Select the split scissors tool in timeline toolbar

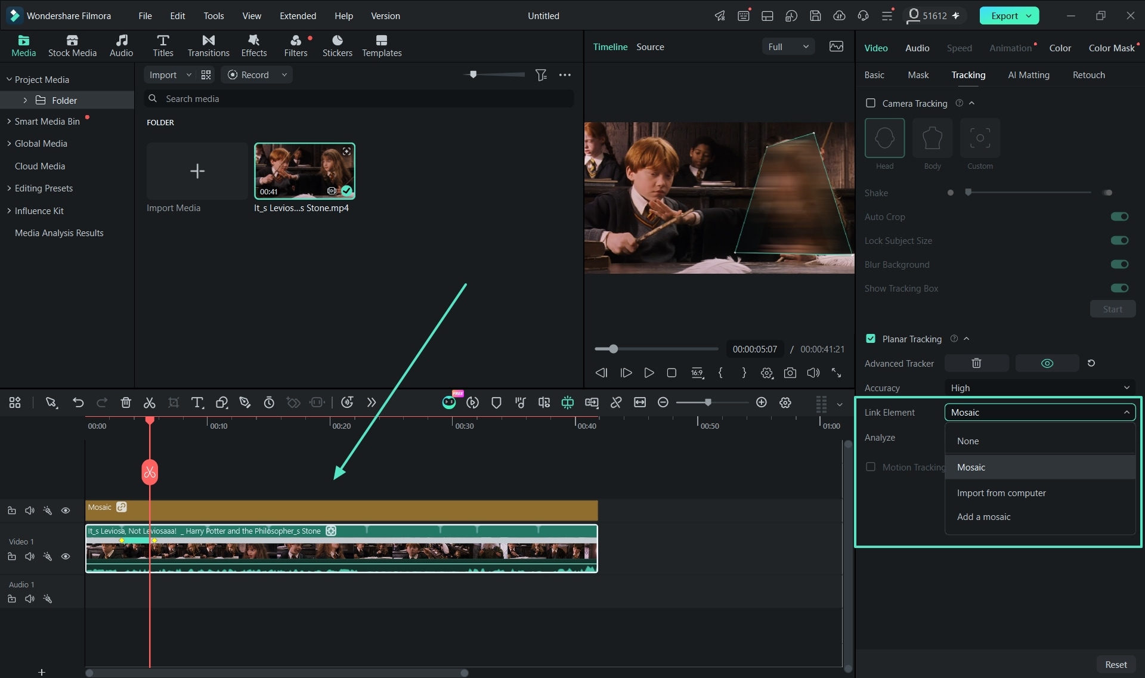click(x=150, y=403)
